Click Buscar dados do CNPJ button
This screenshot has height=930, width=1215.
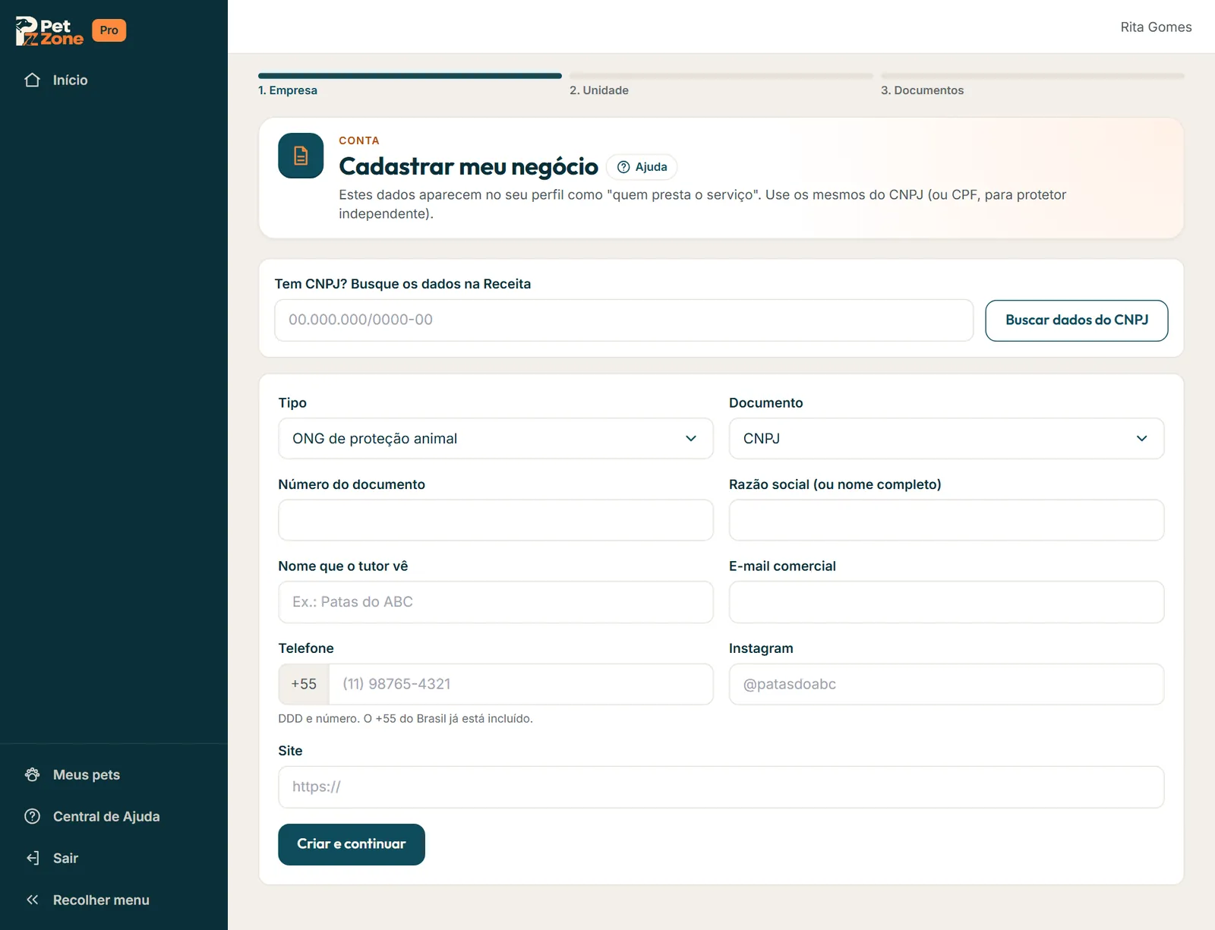click(x=1077, y=320)
